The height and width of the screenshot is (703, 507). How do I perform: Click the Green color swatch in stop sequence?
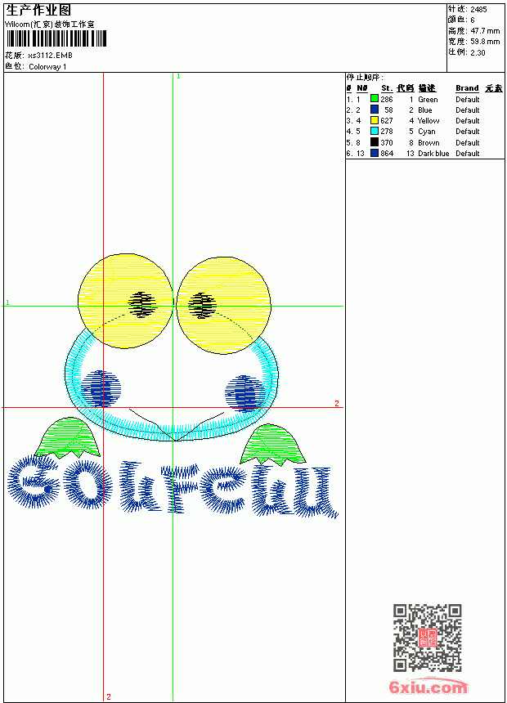pyautogui.click(x=375, y=99)
